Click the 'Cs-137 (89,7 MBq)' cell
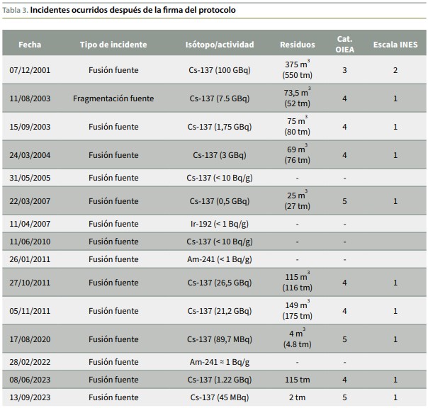This screenshot has width=428, height=408. click(x=219, y=339)
